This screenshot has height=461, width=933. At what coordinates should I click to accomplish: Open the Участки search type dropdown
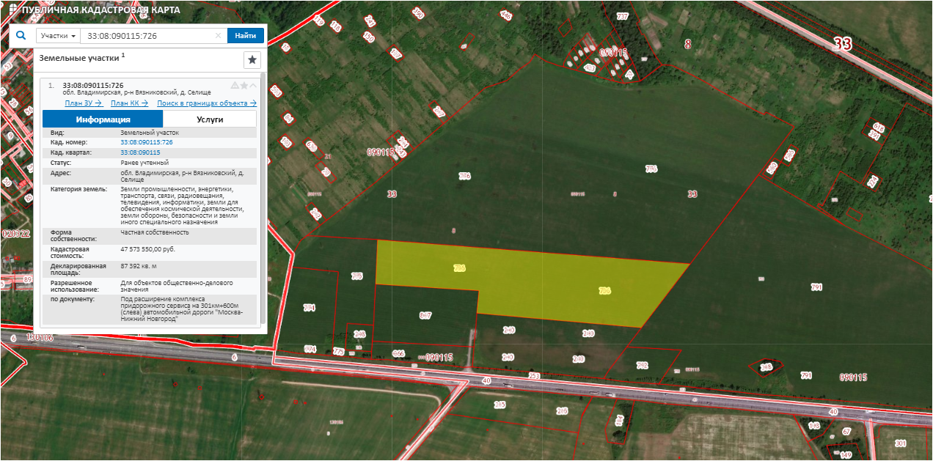58,36
